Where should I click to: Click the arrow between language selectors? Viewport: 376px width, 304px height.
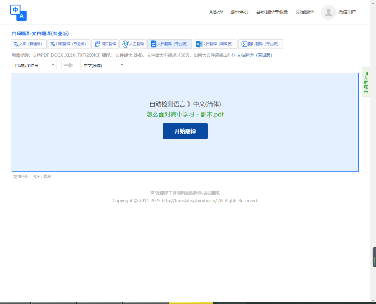tap(68, 65)
